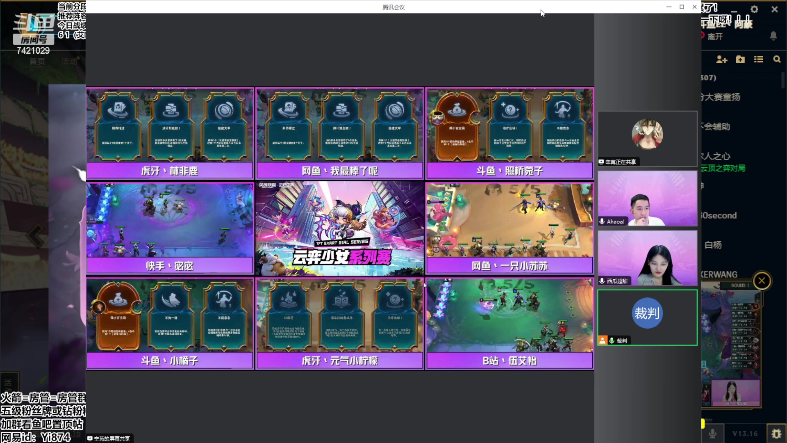Screen dimensions: 787x443
Task: Click the share icon next to 辛苒的屏幕共享
Action: tap(90, 438)
